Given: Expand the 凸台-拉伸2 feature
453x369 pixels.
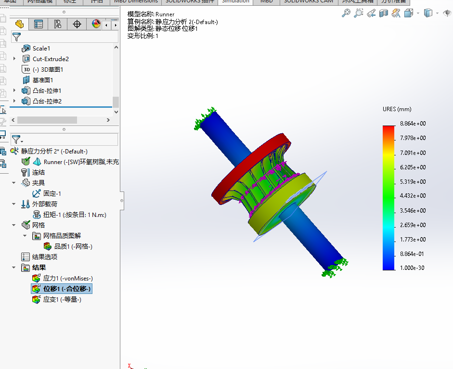Looking at the screenshot, I should tap(14, 101).
